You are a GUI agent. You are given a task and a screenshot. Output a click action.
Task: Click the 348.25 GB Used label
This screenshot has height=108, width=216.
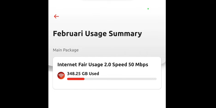83,73
